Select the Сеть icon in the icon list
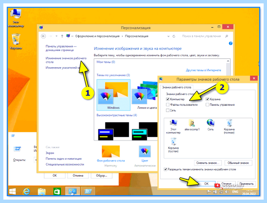 pos(210,125)
